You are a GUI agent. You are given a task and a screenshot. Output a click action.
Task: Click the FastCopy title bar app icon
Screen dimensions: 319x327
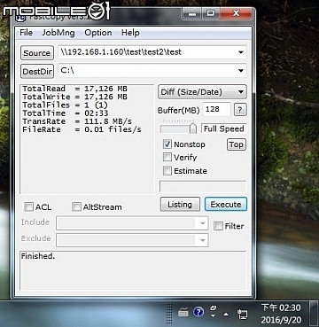[x=20, y=19]
